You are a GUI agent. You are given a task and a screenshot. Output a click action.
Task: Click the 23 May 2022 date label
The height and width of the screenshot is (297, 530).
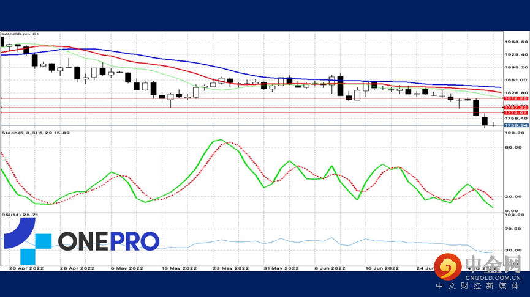pyautogui.click(x=231, y=268)
